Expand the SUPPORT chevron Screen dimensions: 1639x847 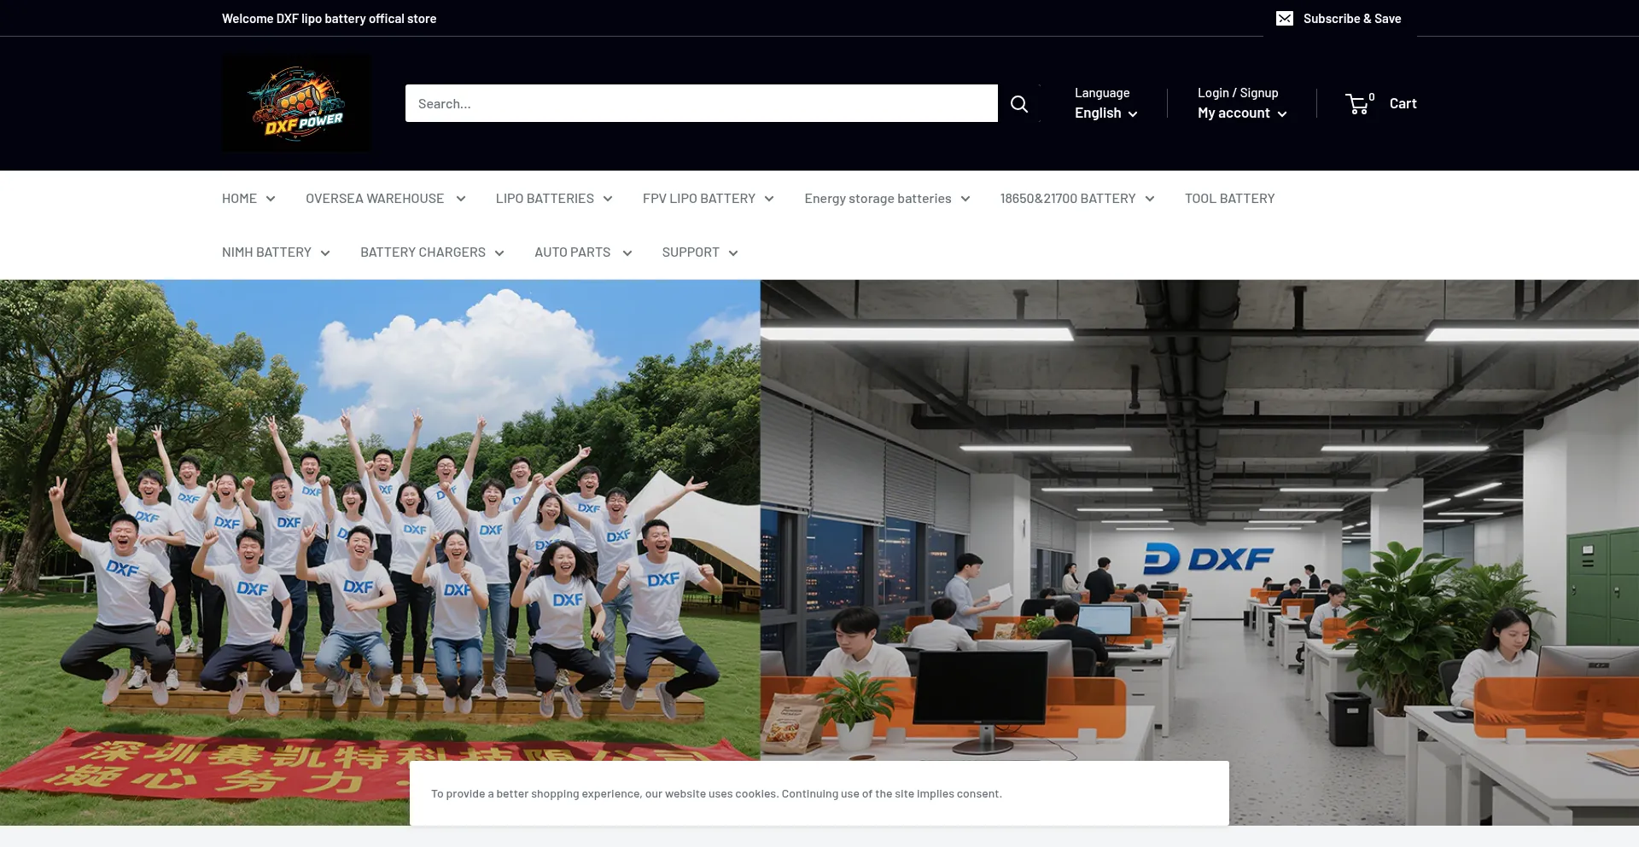pos(732,252)
